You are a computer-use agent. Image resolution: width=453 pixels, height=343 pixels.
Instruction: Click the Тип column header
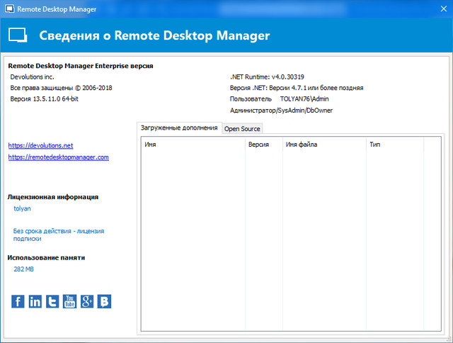point(394,144)
